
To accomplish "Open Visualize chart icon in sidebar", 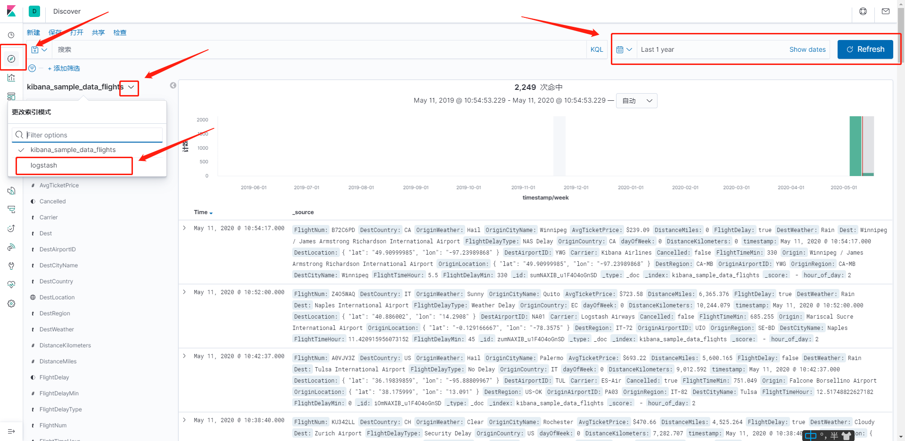I will (11, 78).
